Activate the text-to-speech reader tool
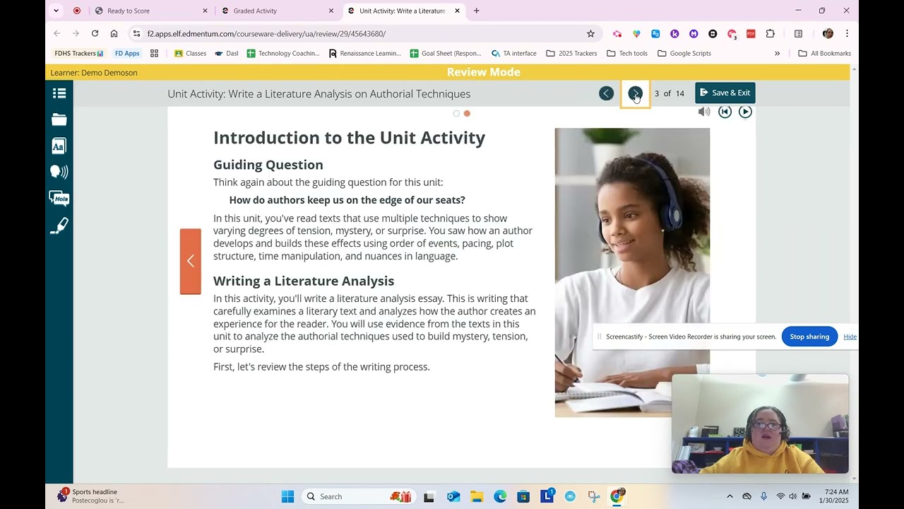 59,172
